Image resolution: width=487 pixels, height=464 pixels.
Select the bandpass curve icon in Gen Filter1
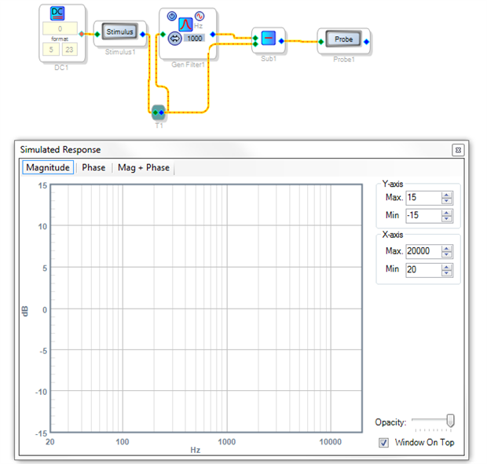pyautogui.click(x=185, y=24)
